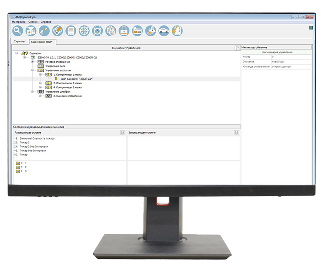
Task: Expand the 2. Контроллеры 2 этажа node
Action: 40,83
